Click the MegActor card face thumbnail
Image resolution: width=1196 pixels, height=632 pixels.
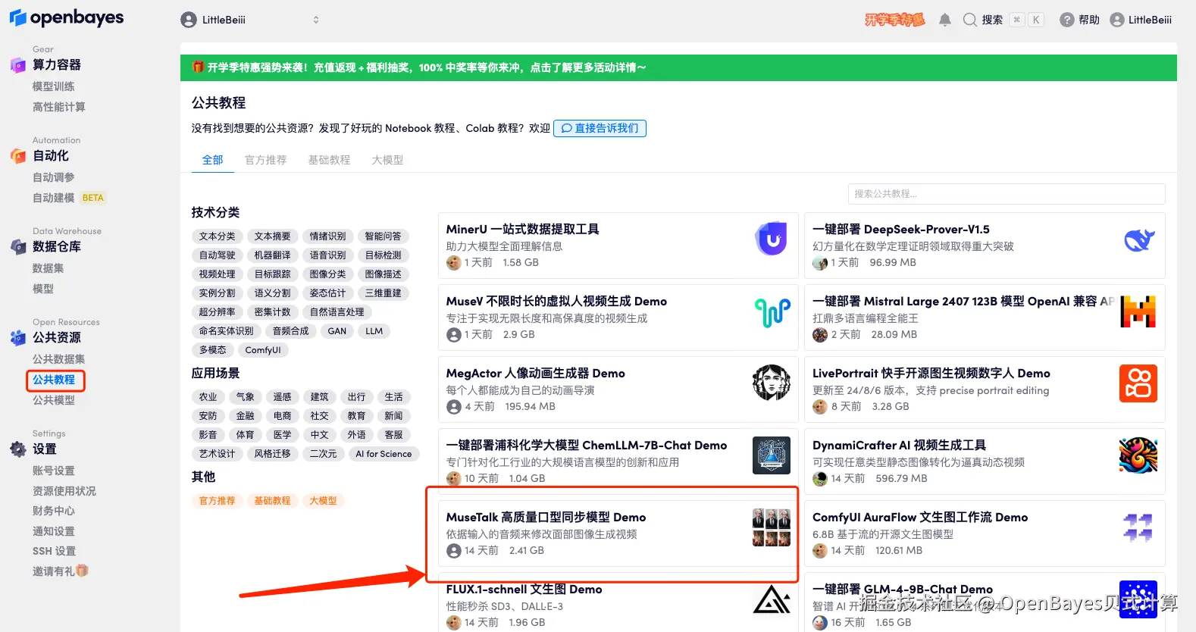point(772,383)
